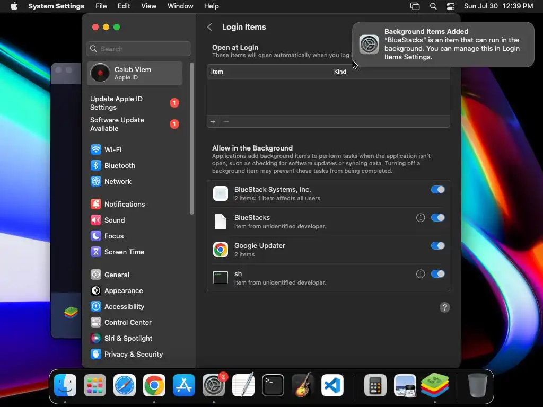Screen dimensions: 543x407
Task: Toggle BlueStack Systems, Inc. background switch
Action: [437, 190]
